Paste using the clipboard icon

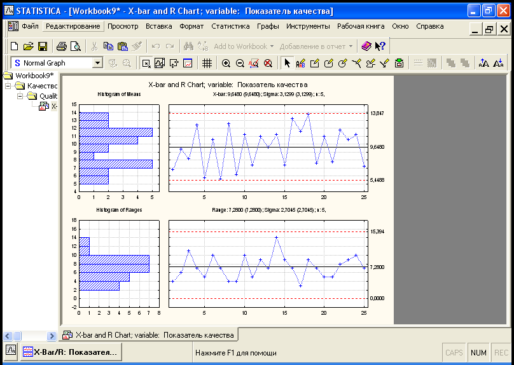click(122, 46)
